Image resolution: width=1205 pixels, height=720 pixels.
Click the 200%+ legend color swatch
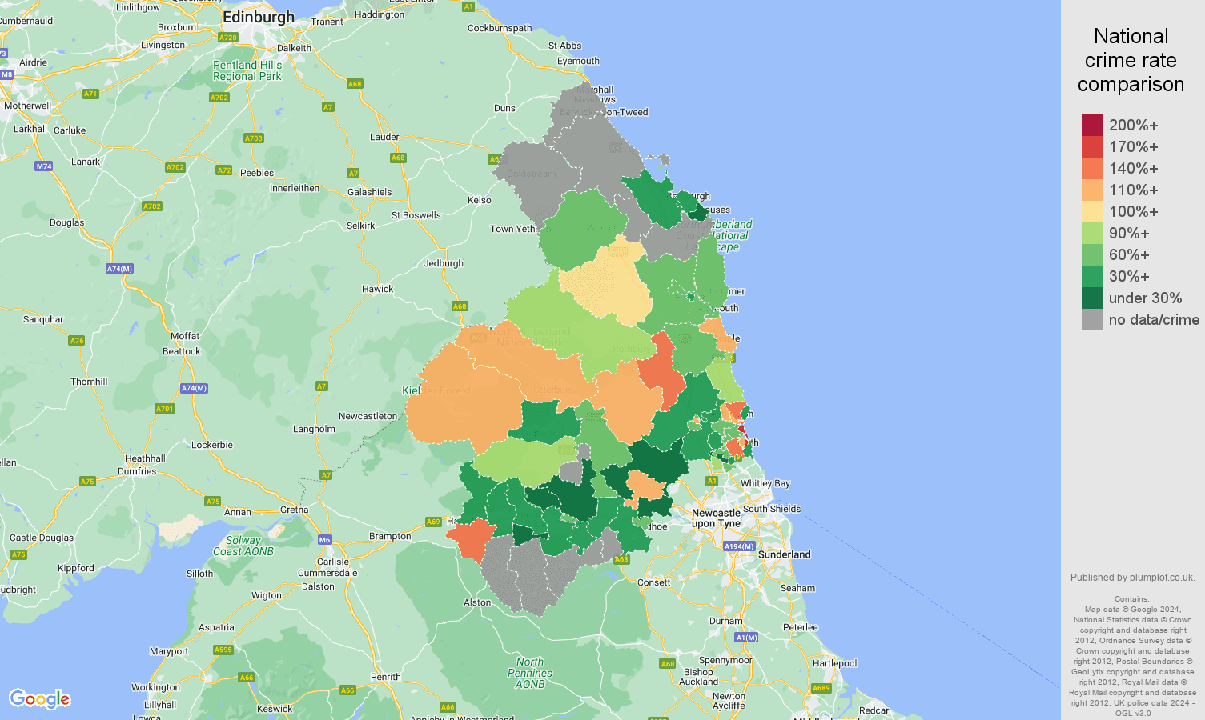coord(1092,125)
